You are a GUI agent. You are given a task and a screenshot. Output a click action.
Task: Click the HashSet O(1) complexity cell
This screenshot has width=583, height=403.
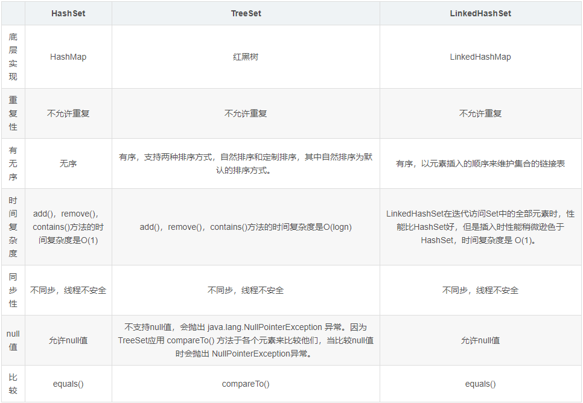[68, 227]
